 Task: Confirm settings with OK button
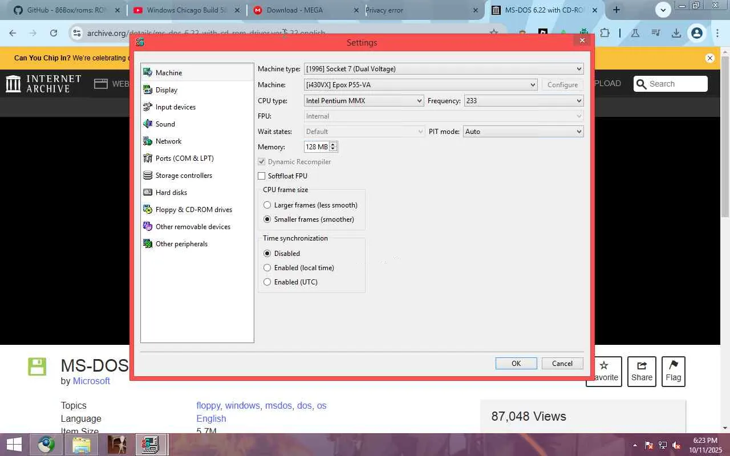pos(516,364)
